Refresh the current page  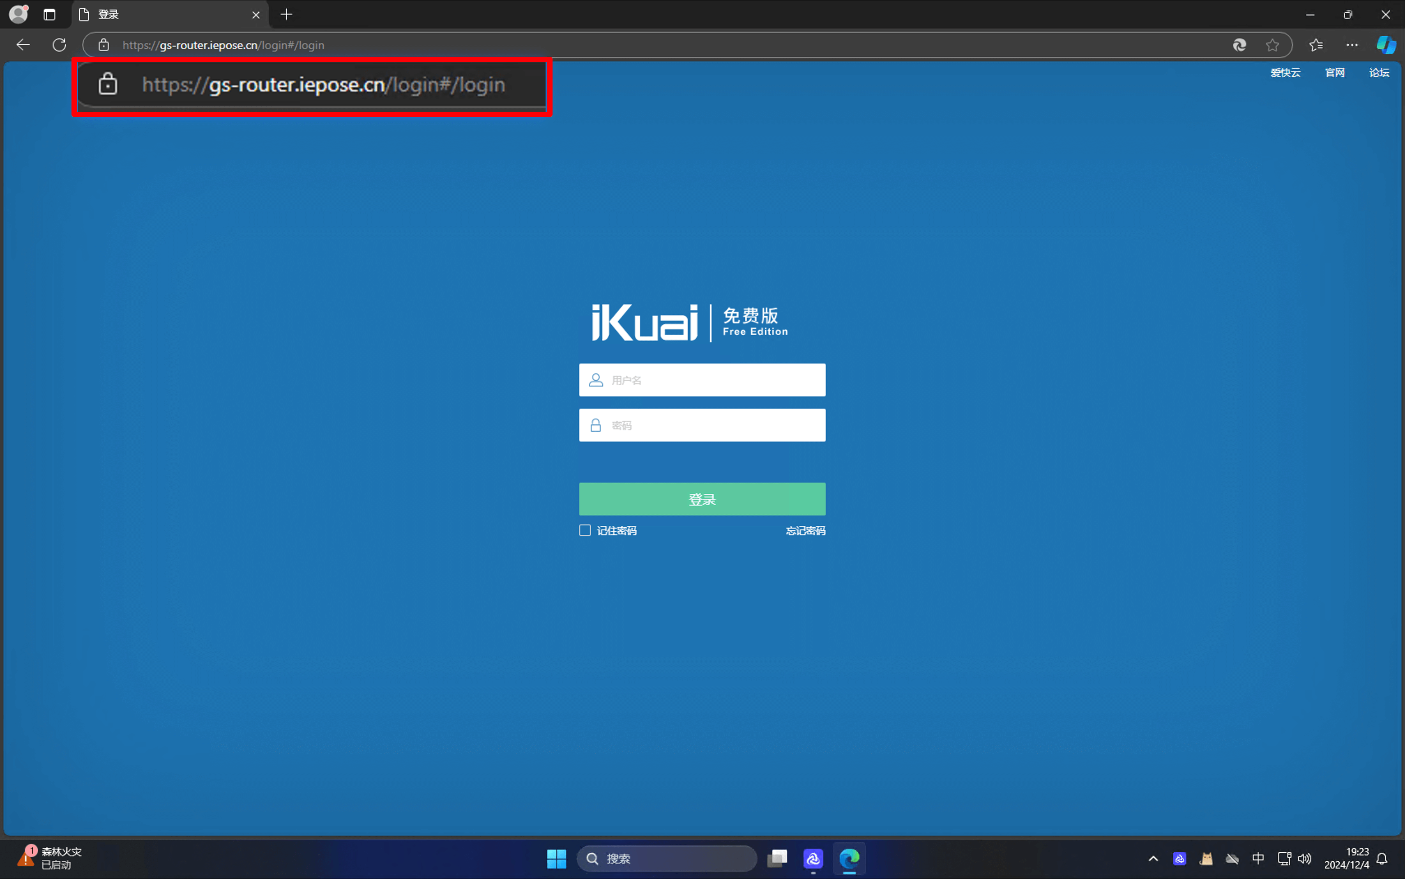[59, 45]
